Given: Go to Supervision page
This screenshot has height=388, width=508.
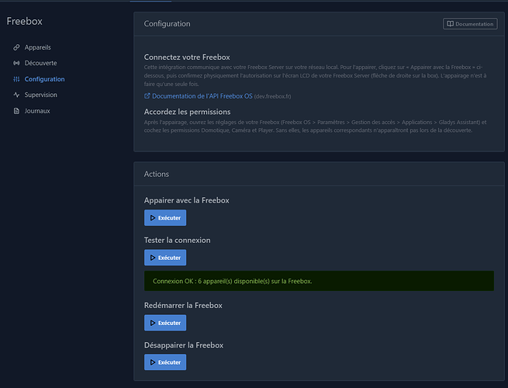Looking at the screenshot, I should click(40, 95).
